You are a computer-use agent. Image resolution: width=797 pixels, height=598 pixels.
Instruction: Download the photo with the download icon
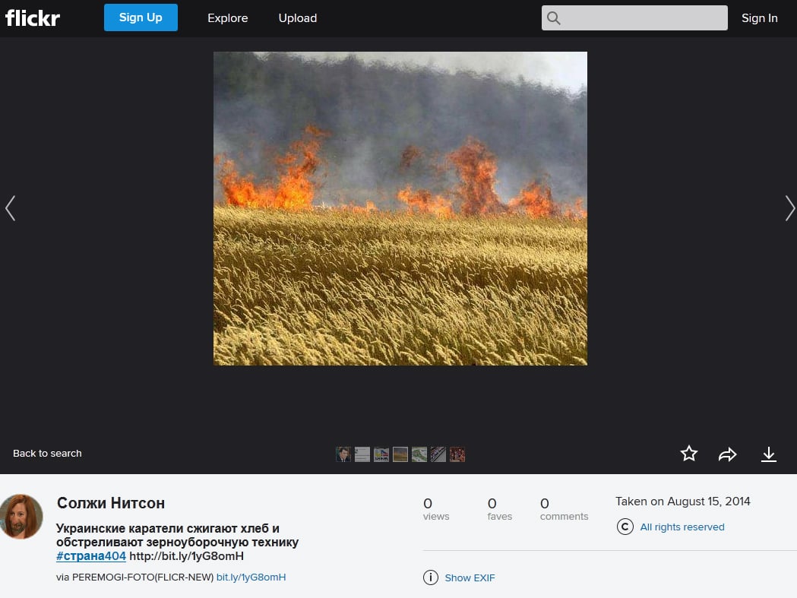point(769,454)
